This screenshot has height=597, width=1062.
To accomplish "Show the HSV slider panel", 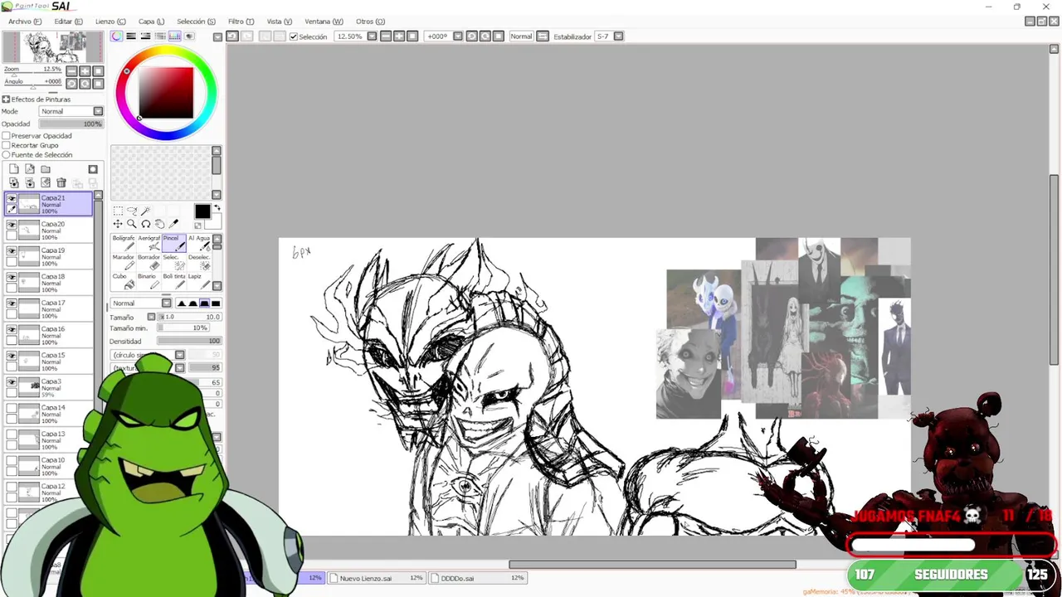I will click(145, 36).
